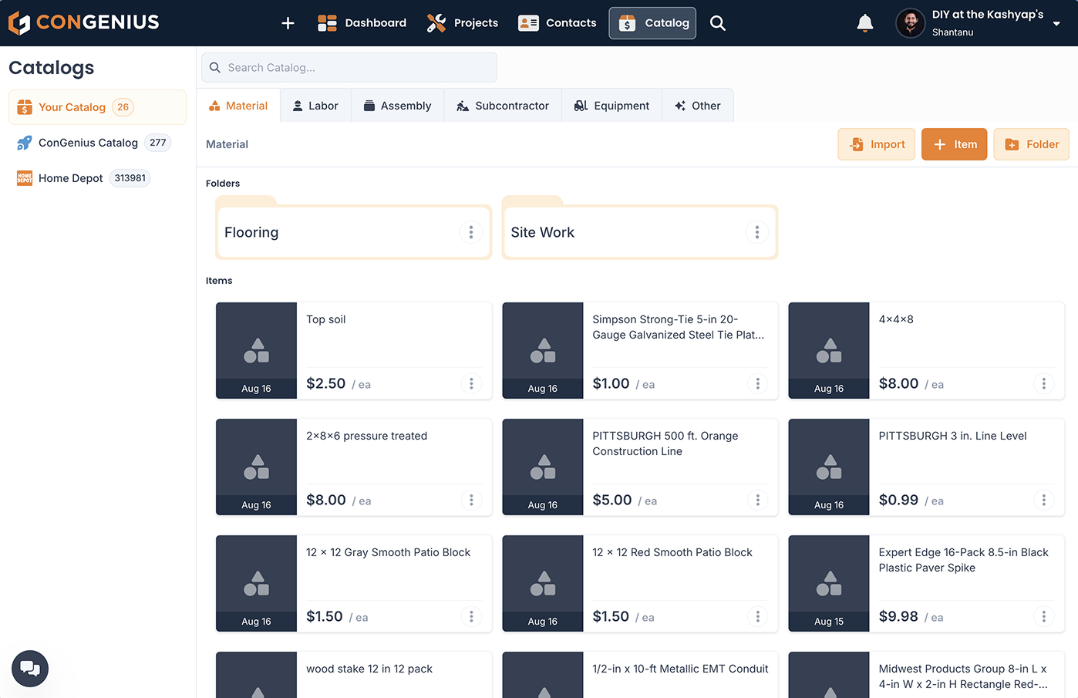Open options for Expert Edge Paver Spike

(1044, 616)
